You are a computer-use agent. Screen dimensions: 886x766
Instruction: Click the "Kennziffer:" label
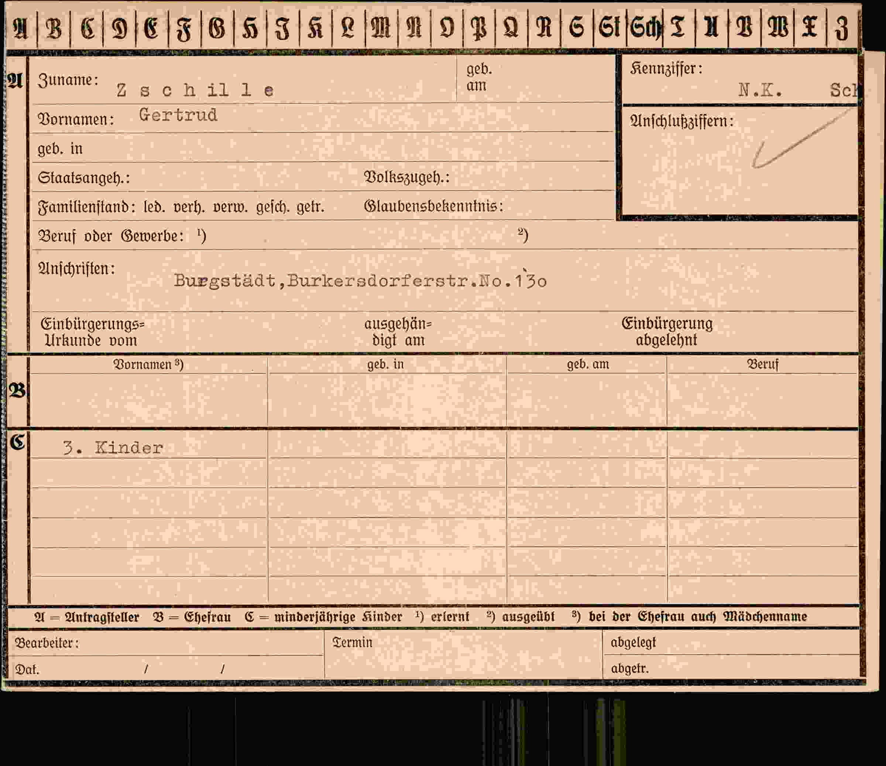point(666,68)
